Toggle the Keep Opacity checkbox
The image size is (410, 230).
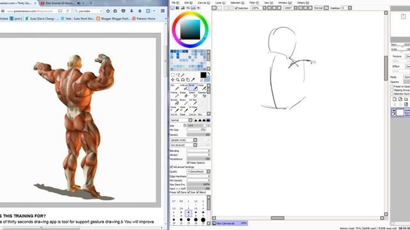(188, 163)
